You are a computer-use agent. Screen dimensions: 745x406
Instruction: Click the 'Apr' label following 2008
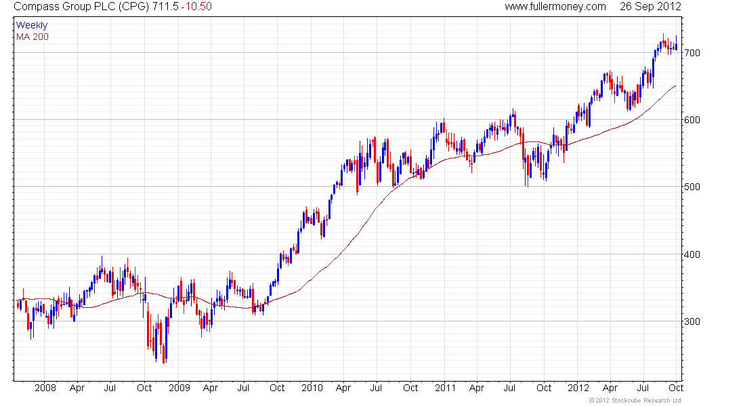tap(77, 388)
